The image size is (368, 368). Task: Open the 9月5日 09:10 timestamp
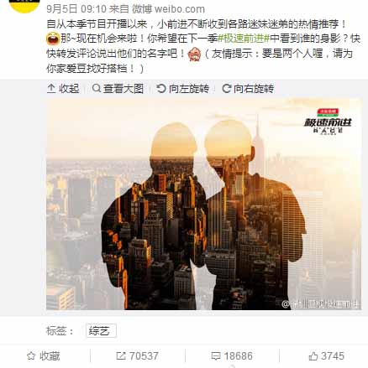coord(76,9)
